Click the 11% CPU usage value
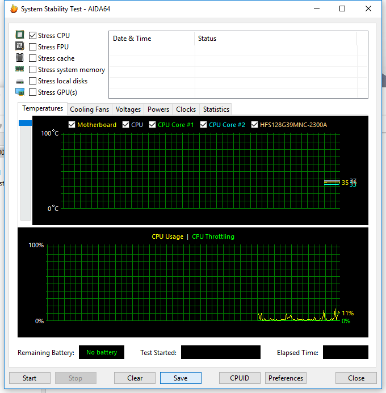This screenshot has height=393, width=386. (x=347, y=313)
